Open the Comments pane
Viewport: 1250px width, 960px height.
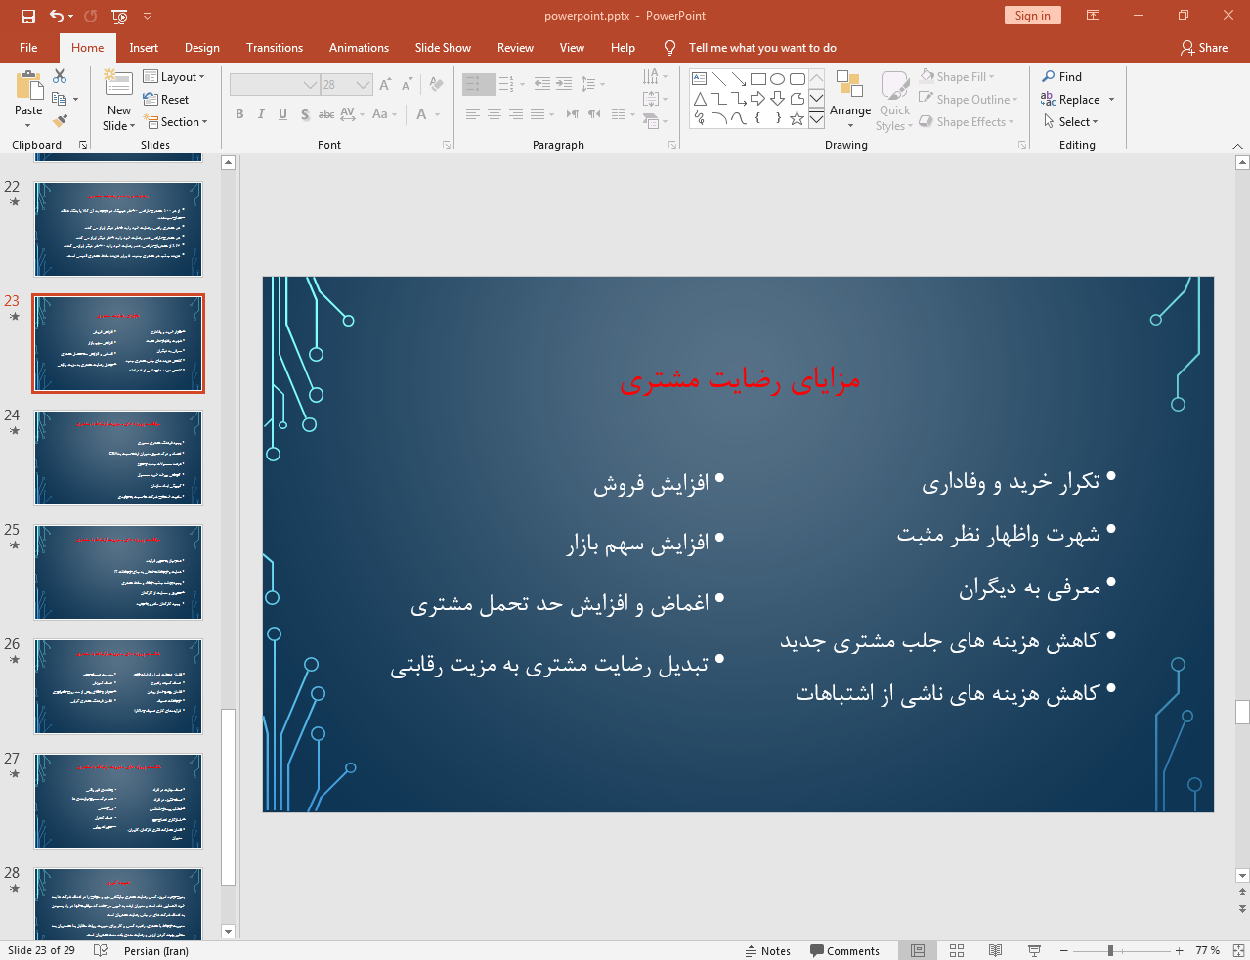[x=844, y=950]
